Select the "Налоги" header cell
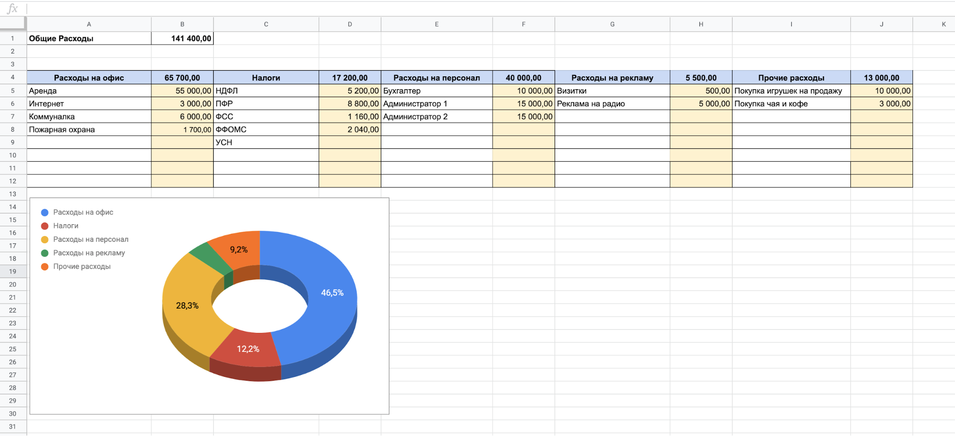Image resolution: width=955 pixels, height=436 pixels. click(x=266, y=78)
